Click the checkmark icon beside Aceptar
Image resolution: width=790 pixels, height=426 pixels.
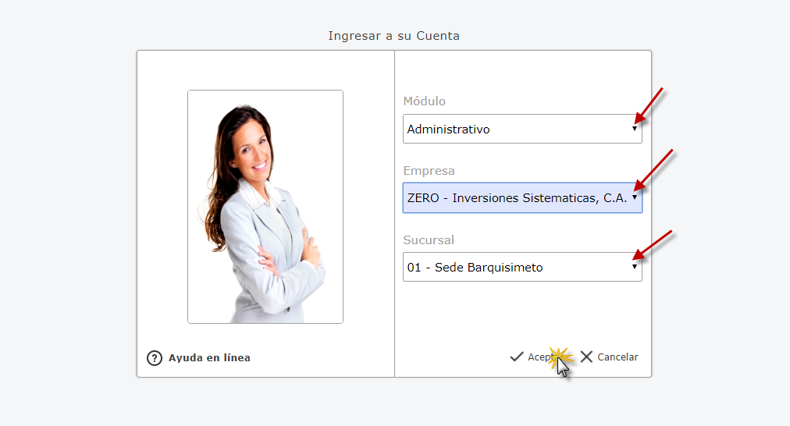click(516, 357)
